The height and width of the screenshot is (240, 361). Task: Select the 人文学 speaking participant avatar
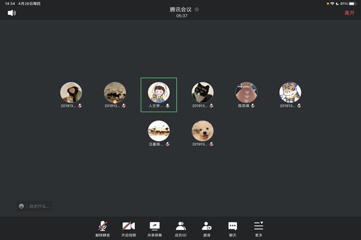159,92
